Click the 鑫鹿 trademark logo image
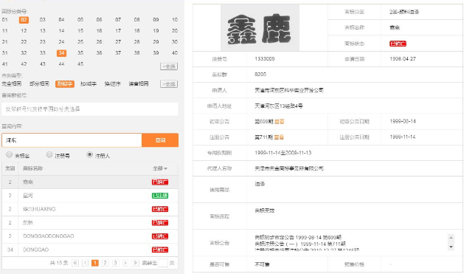The height and width of the screenshot is (274, 464). [x=260, y=27]
